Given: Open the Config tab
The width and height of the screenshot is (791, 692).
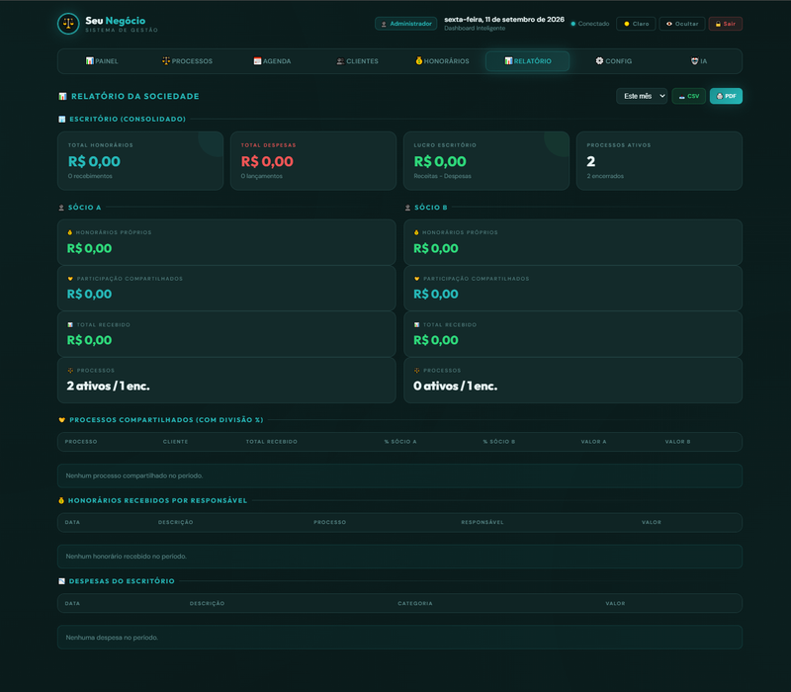Looking at the screenshot, I should 613,61.
